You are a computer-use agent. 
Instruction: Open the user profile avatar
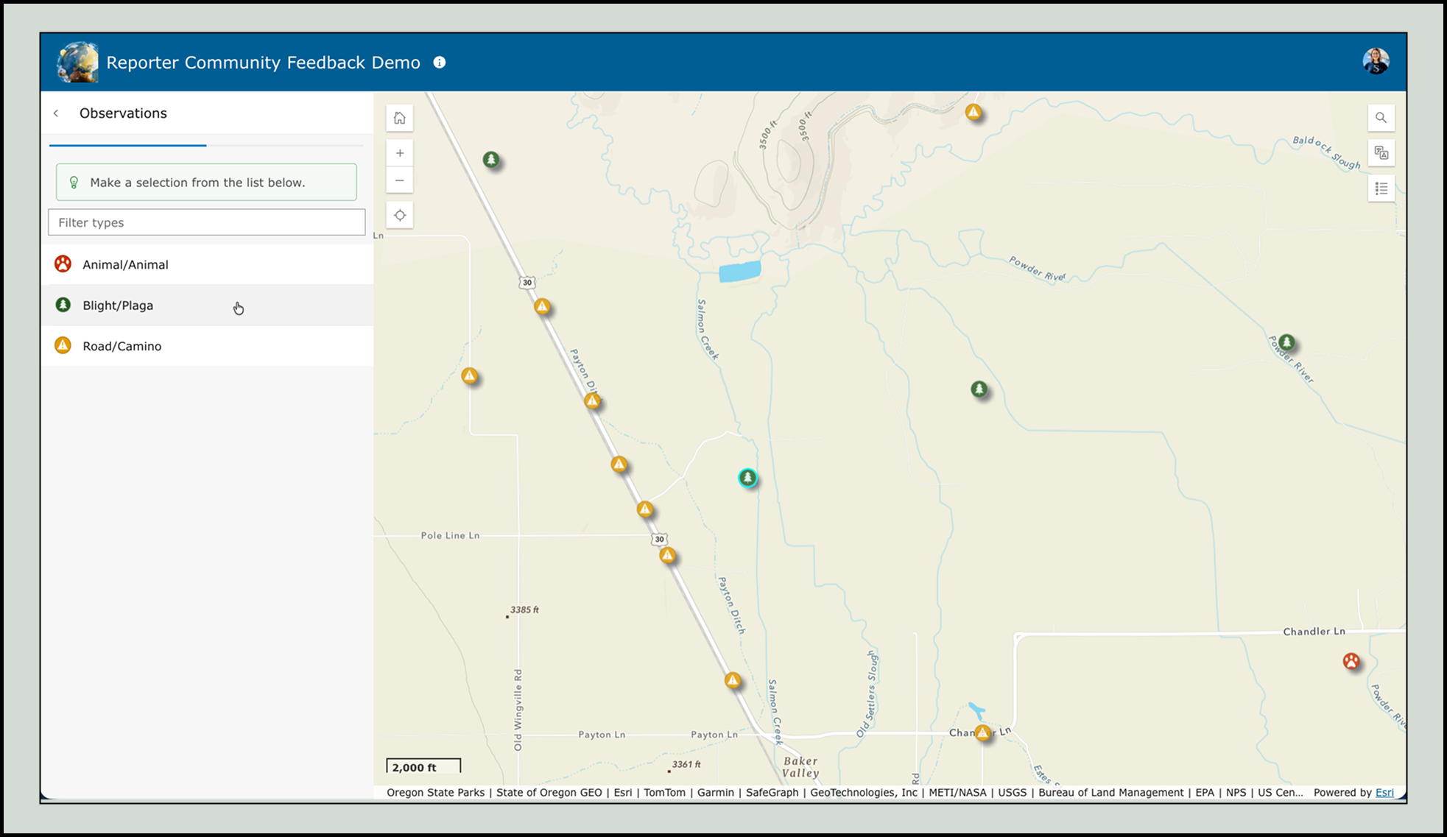pos(1375,62)
